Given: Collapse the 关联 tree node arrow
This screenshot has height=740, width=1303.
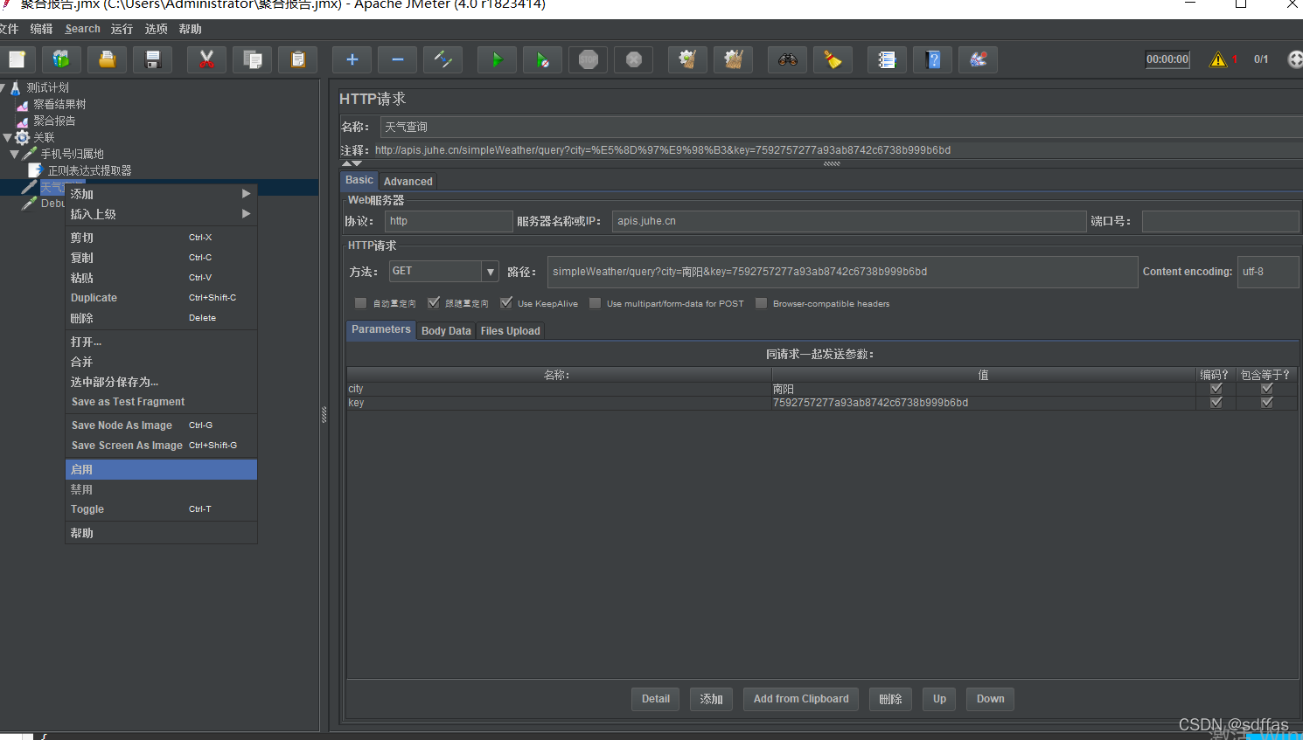Looking at the screenshot, I should click(x=8, y=137).
